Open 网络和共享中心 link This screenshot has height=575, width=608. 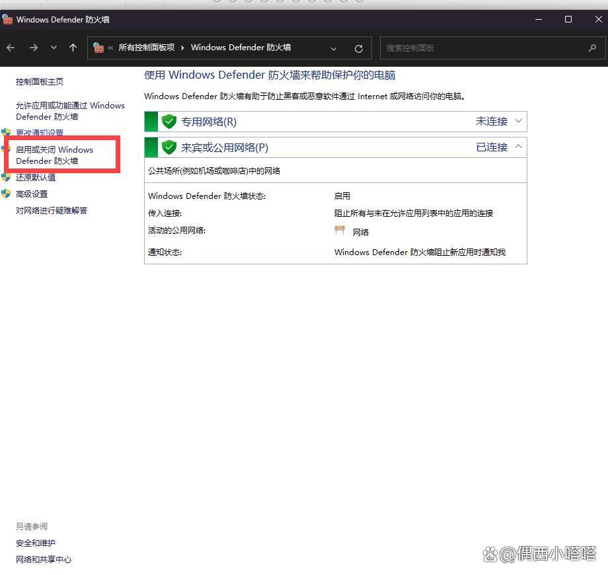click(44, 560)
